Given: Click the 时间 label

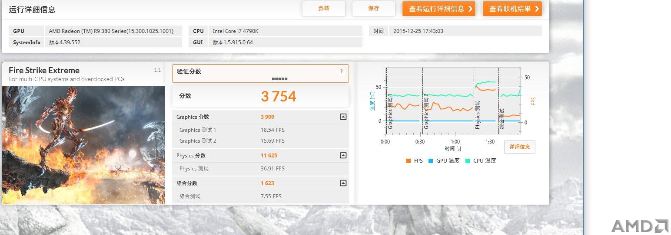Looking at the screenshot, I should pos(379,31).
